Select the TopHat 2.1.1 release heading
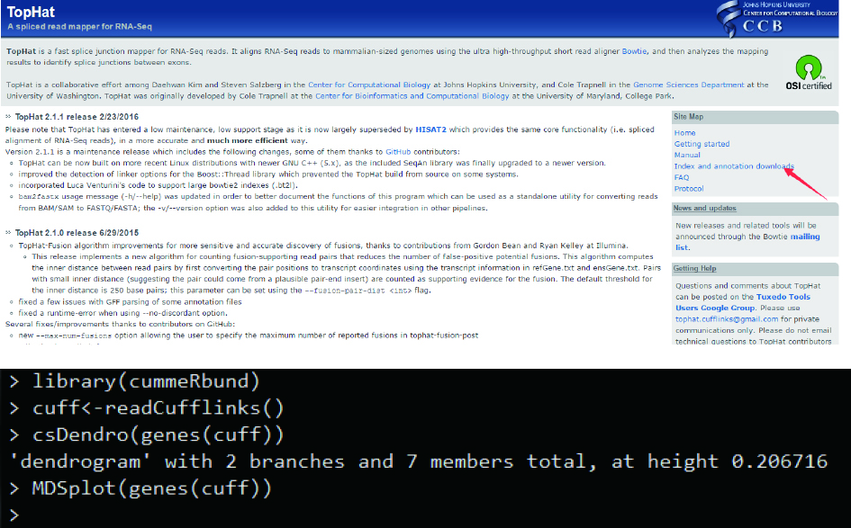Screen dimensions: 851x528 [77, 117]
